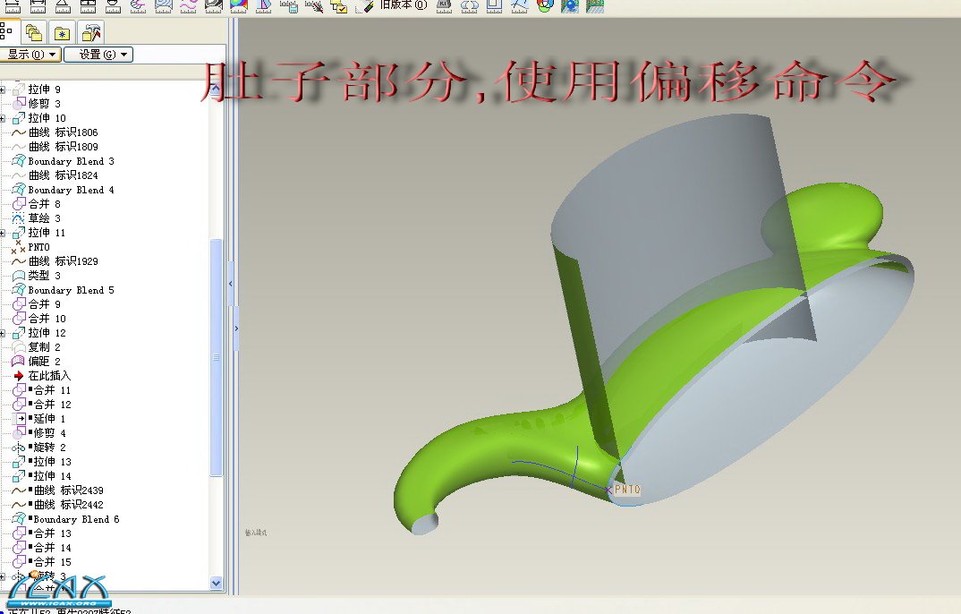
Task: Open the 设置 dropdown menu
Action: [x=98, y=55]
